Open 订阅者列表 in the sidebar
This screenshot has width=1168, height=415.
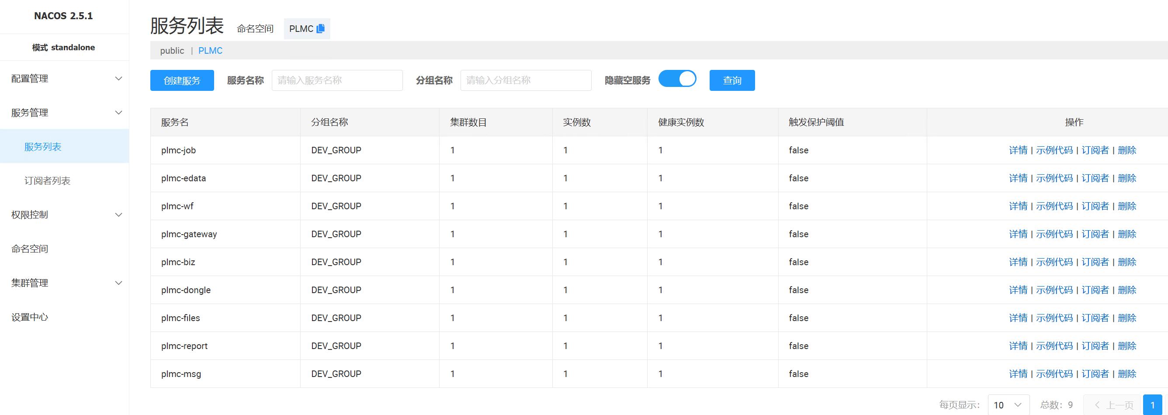[x=47, y=181]
